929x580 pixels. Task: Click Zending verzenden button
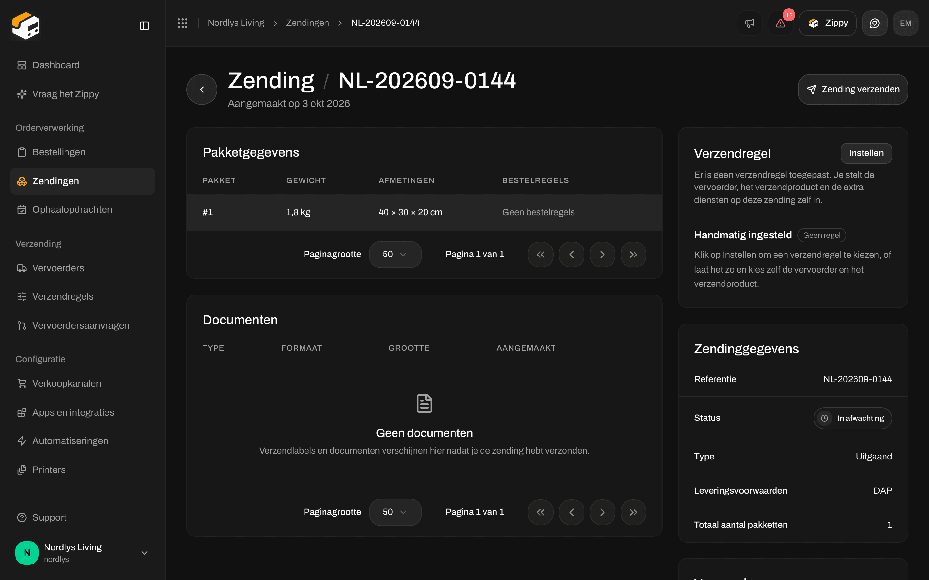coord(853,89)
